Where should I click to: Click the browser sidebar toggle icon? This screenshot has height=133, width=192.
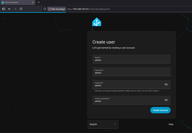(x=4, y=9)
